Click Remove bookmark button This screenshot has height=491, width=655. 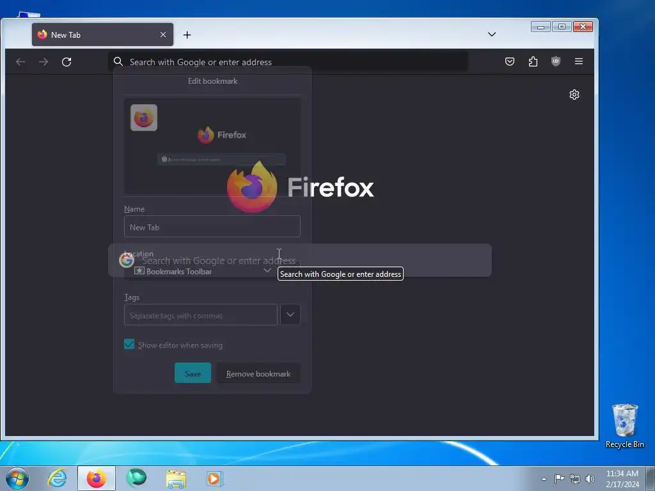click(x=258, y=373)
